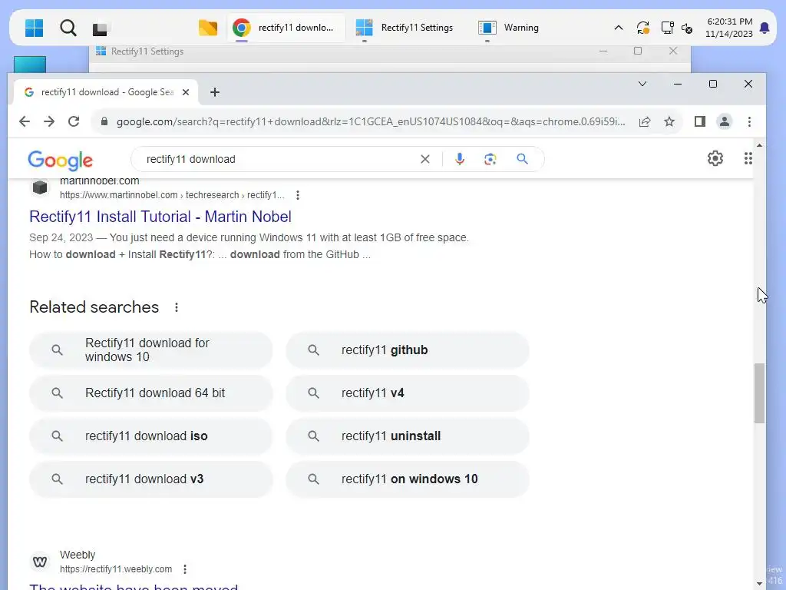Open notifications bell icon
The image size is (786, 590).
(x=765, y=28)
